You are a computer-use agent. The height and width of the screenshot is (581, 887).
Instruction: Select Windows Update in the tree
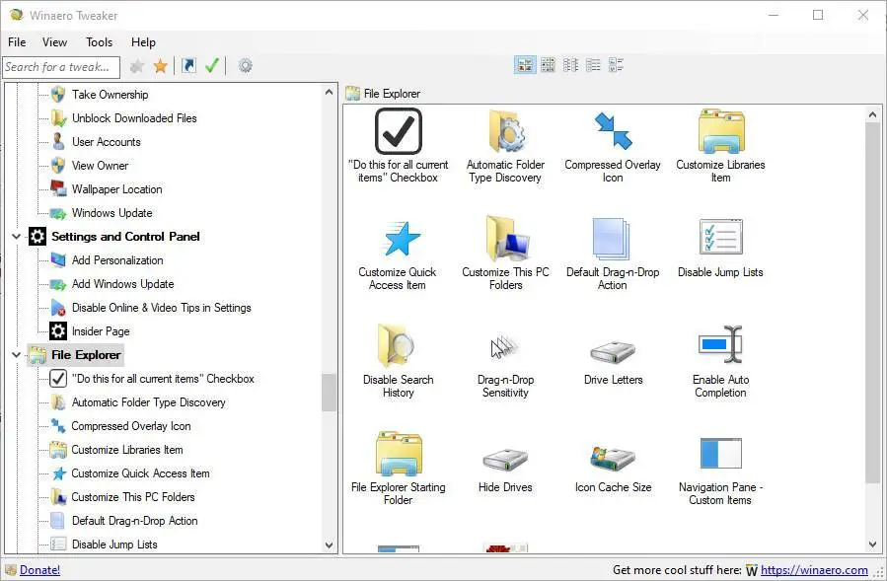111,213
